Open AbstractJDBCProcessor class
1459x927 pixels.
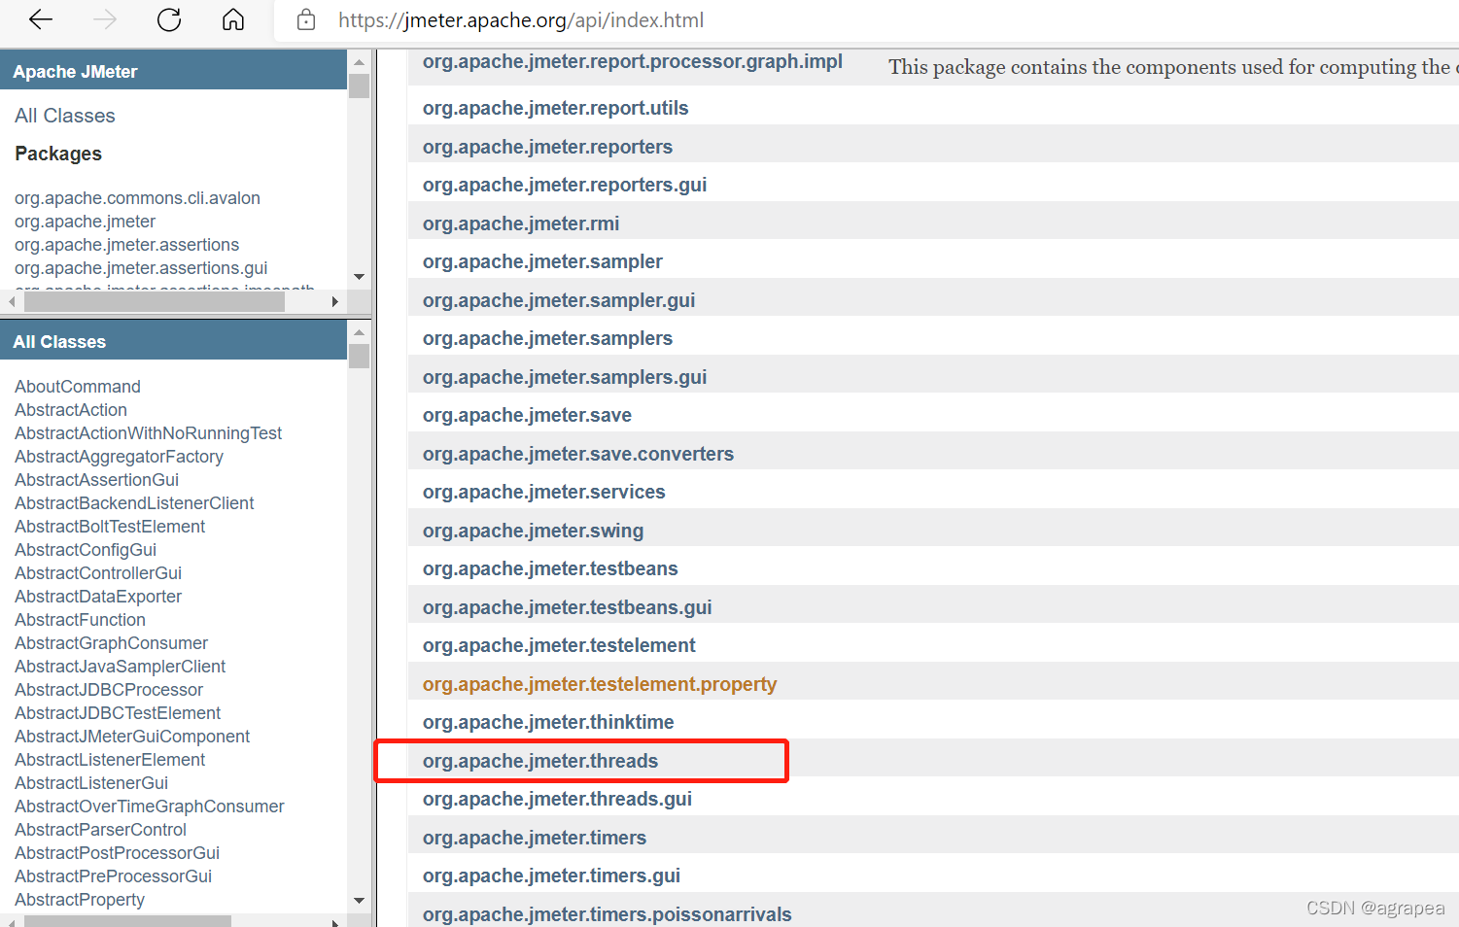coord(109,690)
